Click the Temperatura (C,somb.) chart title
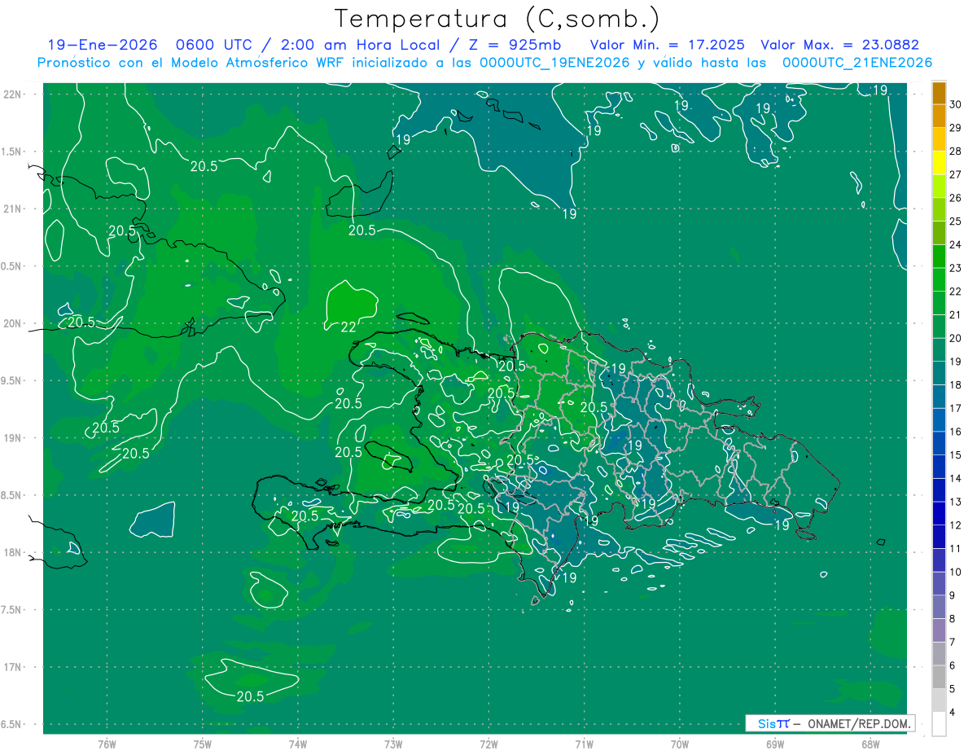977x755 pixels. pyautogui.click(x=497, y=18)
